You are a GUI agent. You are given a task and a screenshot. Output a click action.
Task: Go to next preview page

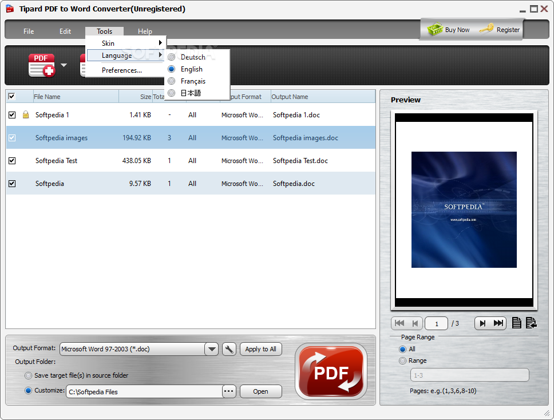click(x=482, y=323)
